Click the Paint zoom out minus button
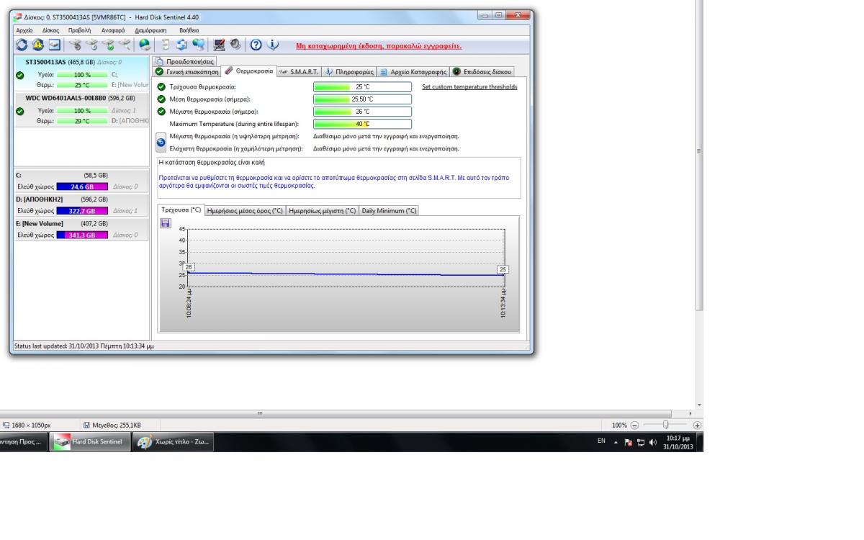Screen dimensions: 864x540 634,426
